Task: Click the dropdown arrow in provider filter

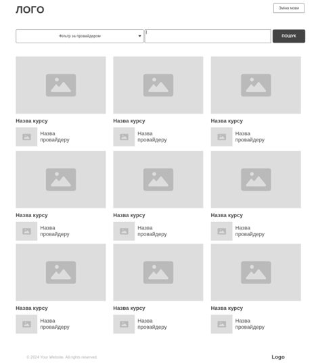Action: click(x=139, y=36)
